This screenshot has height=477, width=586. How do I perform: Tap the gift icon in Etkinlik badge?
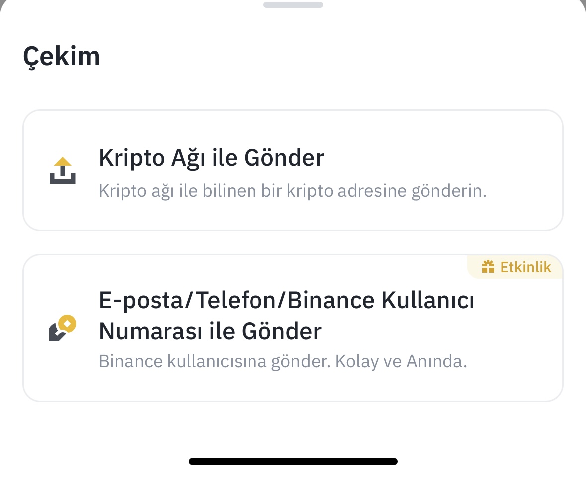(488, 267)
